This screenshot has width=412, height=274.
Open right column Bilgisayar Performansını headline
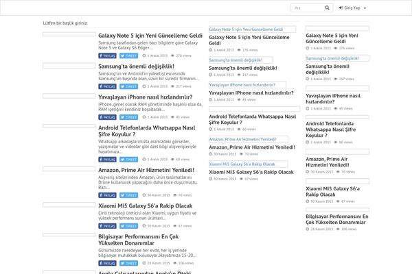click(x=337, y=219)
